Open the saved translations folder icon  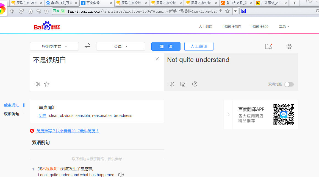268,47
